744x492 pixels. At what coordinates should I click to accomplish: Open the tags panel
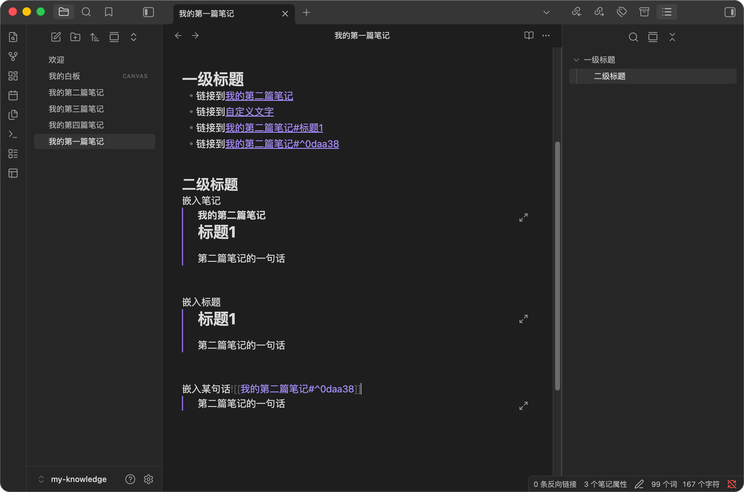(621, 12)
